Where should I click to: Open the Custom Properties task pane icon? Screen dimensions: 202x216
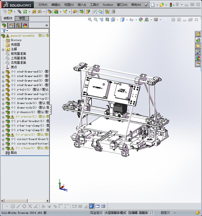pos(198,64)
